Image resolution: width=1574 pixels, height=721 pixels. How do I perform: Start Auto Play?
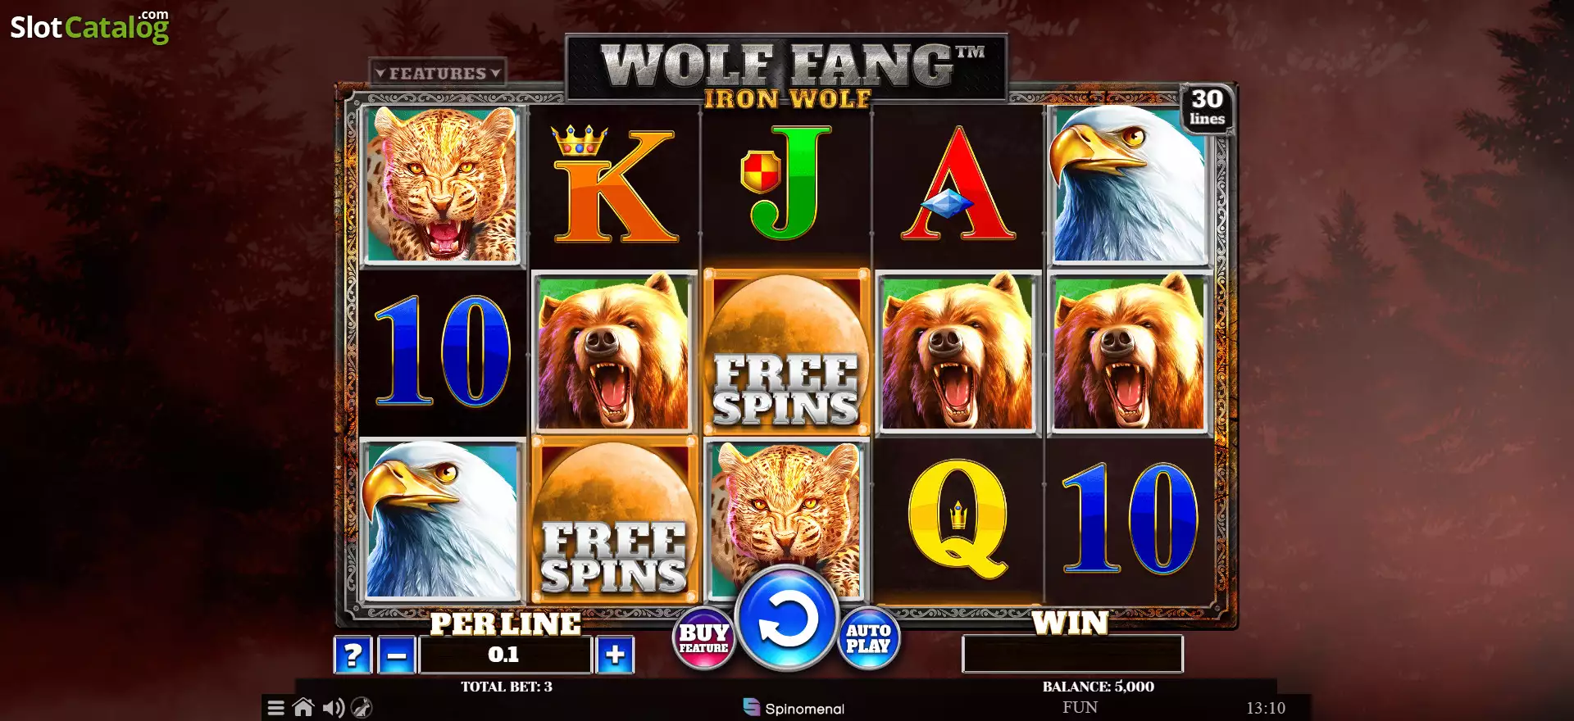pos(869,638)
